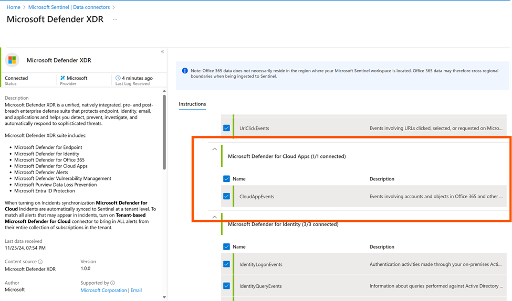The height and width of the screenshot is (301, 512).
Task: Click the 4 minutes ago last log value
Action: [137, 78]
